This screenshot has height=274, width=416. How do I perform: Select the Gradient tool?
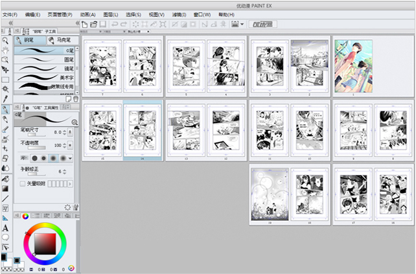5,188
